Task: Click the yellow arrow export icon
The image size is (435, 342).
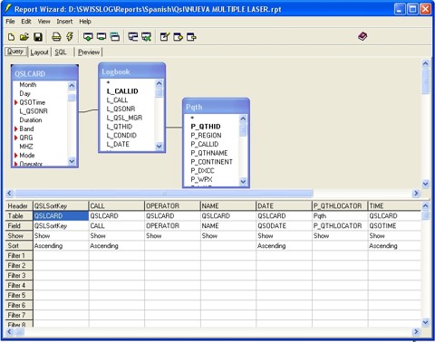Action: [178, 37]
